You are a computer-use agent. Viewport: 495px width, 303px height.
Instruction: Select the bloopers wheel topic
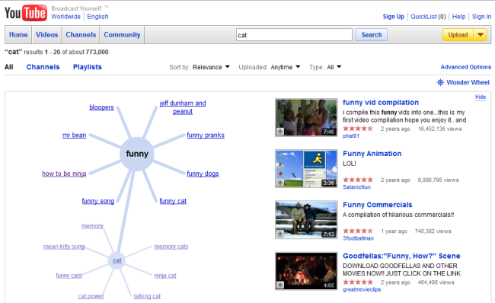click(x=101, y=107)
